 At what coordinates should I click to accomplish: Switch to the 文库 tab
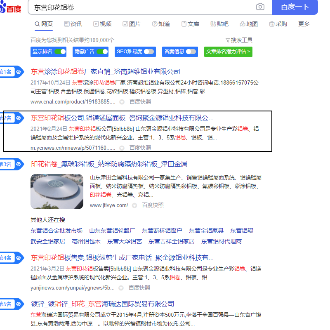pyautogui.click(x=190, y=24)
